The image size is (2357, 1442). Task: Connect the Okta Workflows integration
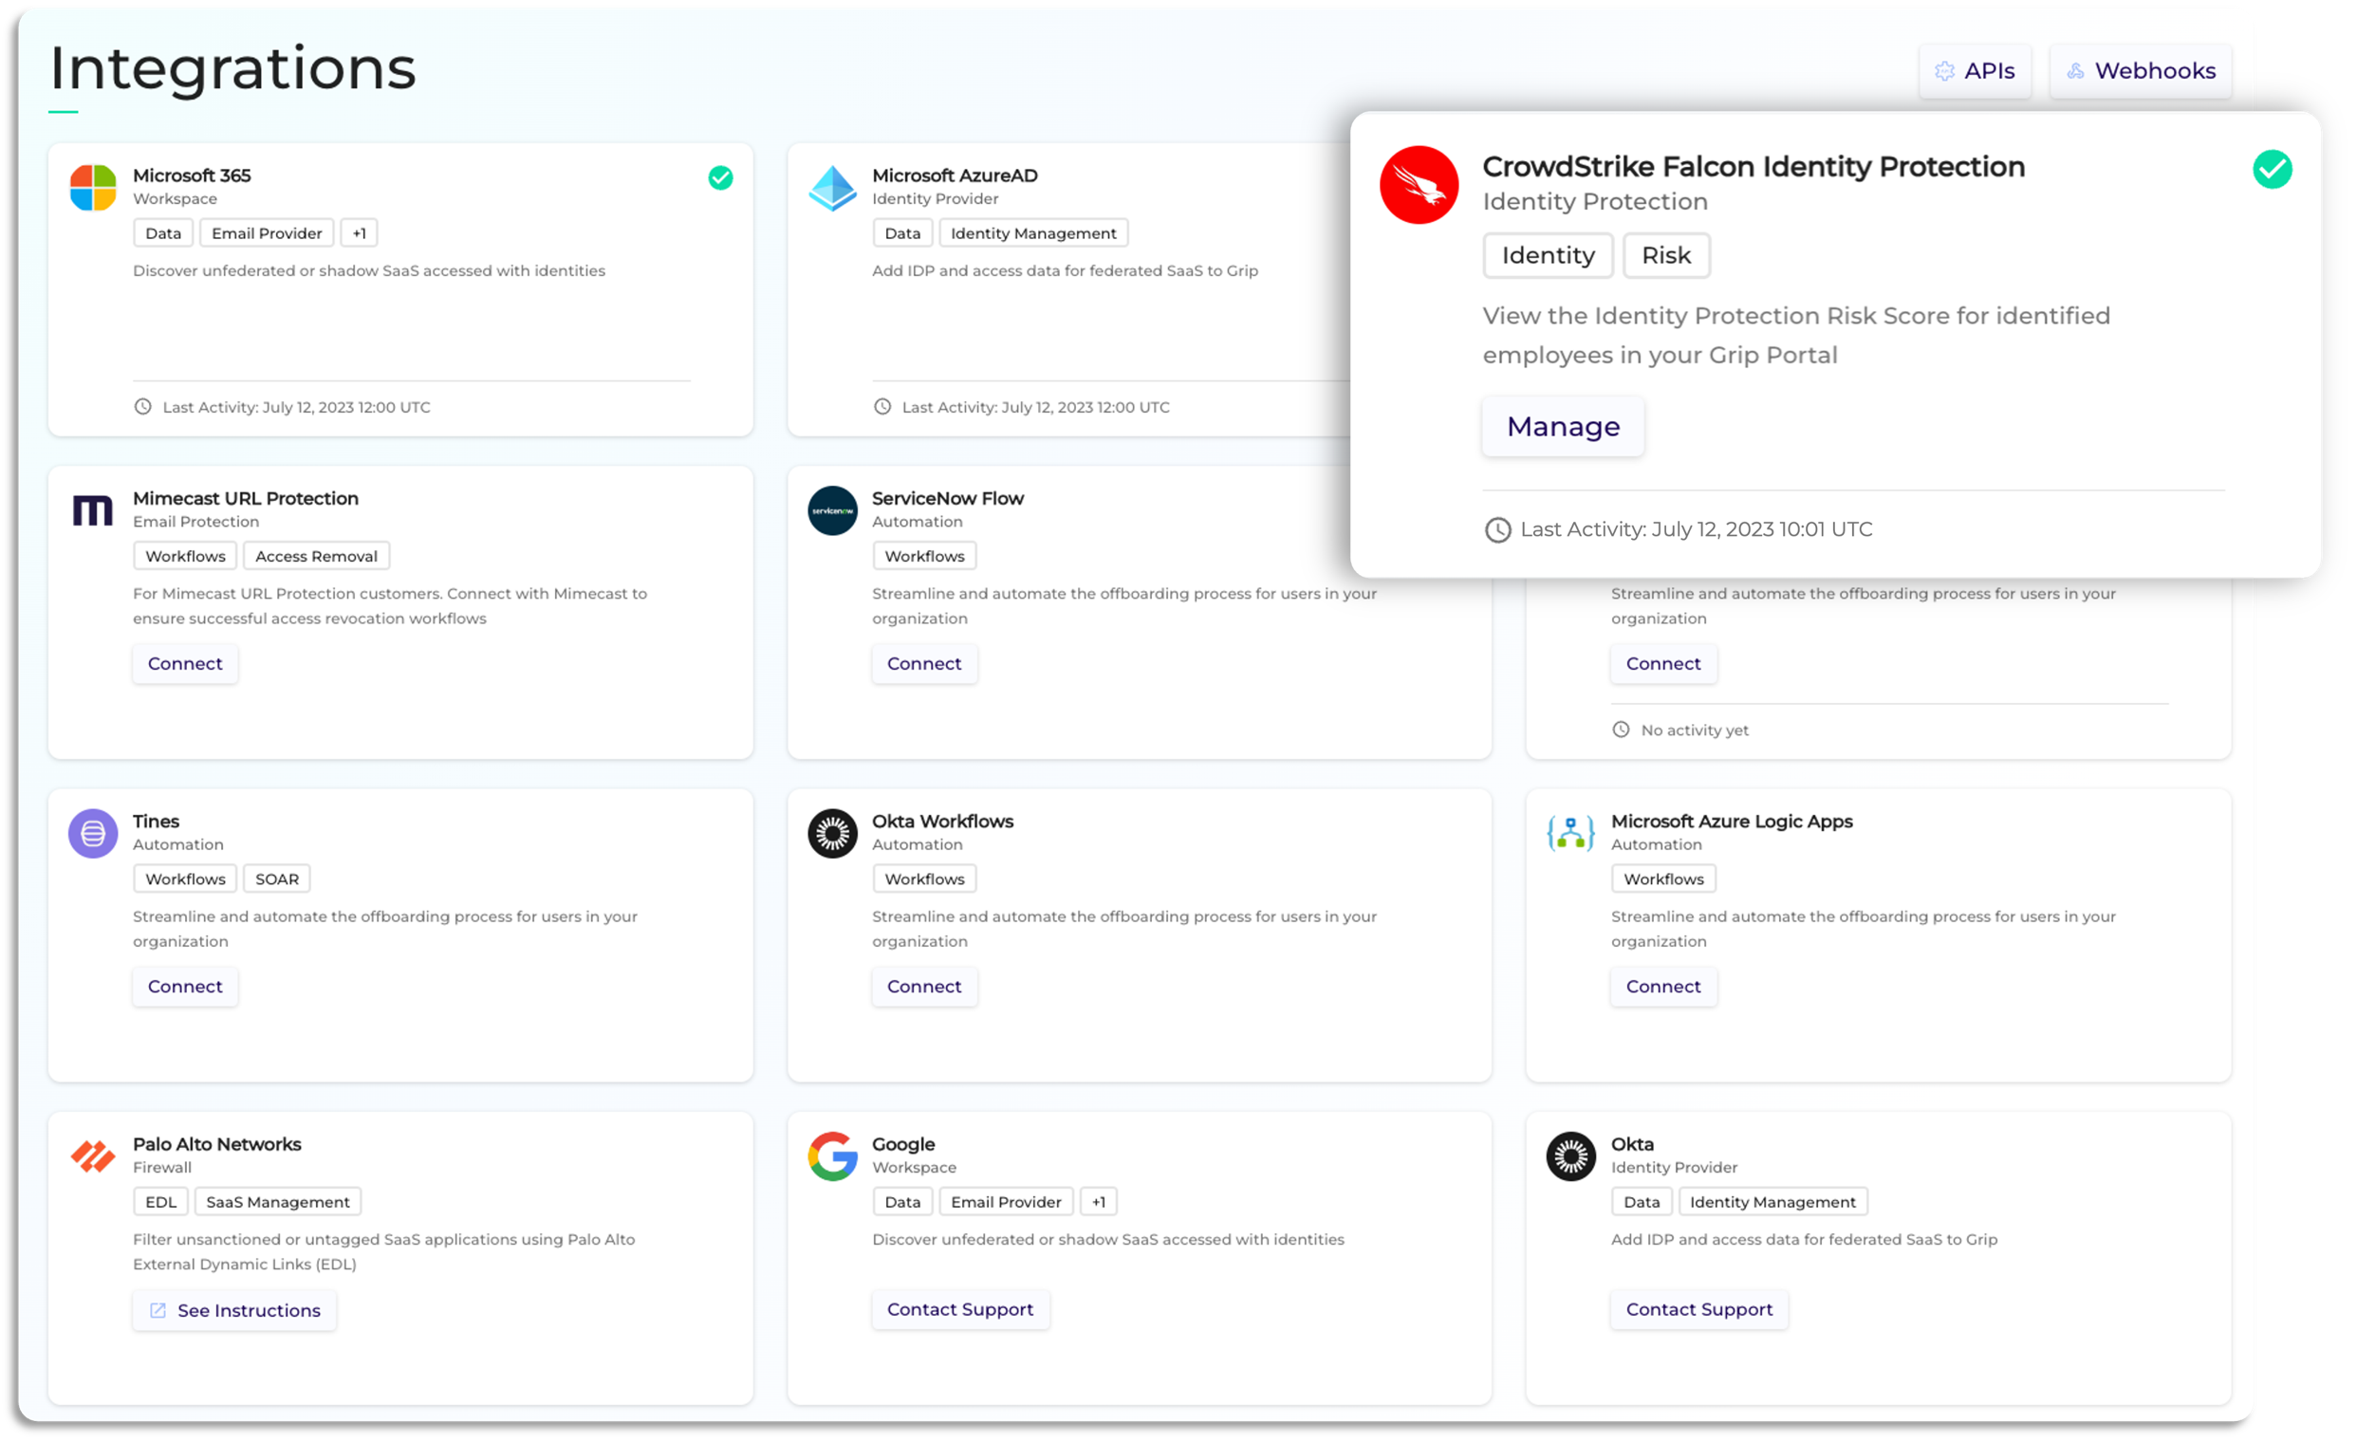click(924, 986)
